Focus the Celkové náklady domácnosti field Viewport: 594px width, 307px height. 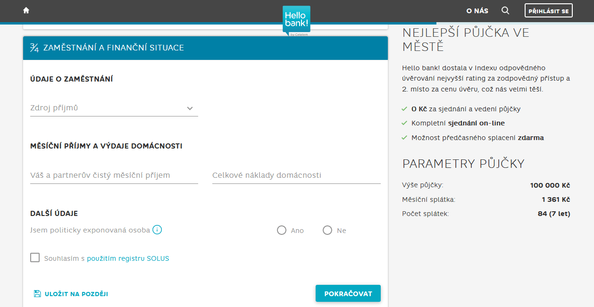coord(296,175)
